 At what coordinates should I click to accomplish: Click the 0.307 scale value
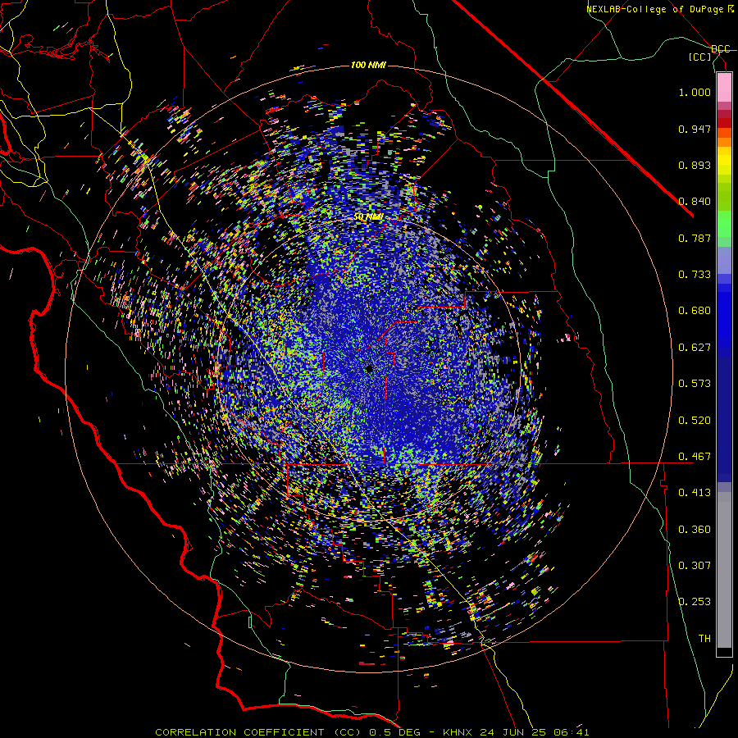[695, 566]
